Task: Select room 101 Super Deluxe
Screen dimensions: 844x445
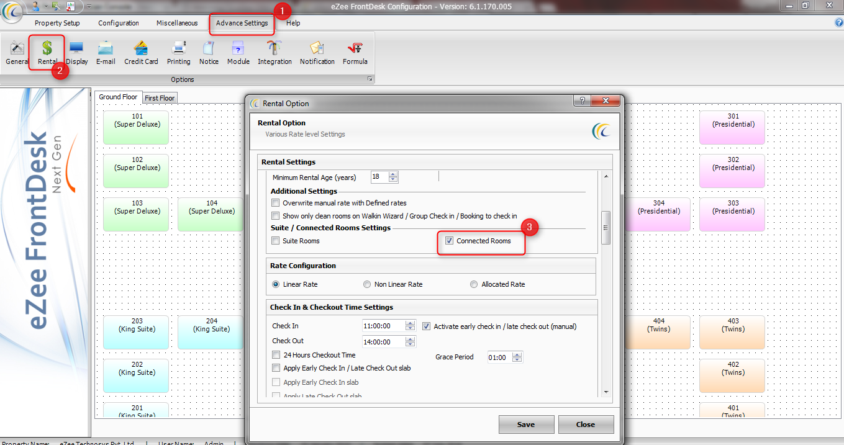Action: pyautogui.click(x=137, y=127)
